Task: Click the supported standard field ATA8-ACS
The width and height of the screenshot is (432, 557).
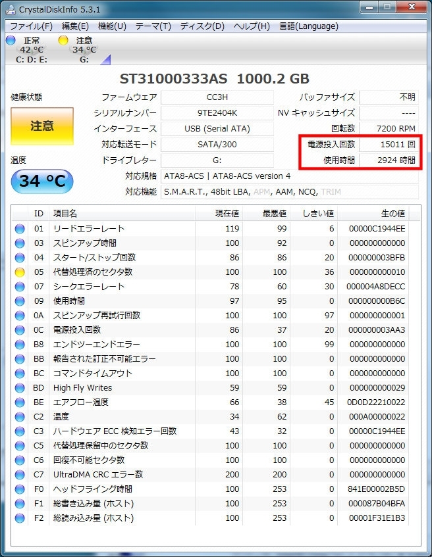Action: (290, 176)
